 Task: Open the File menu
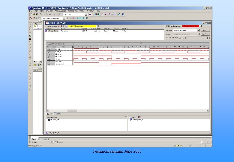point(31,11)
